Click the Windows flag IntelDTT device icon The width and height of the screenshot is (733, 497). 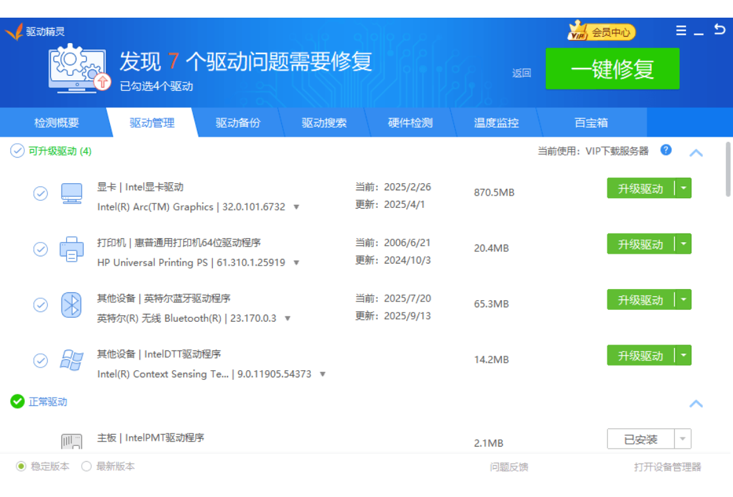click(x=71, y=360)
